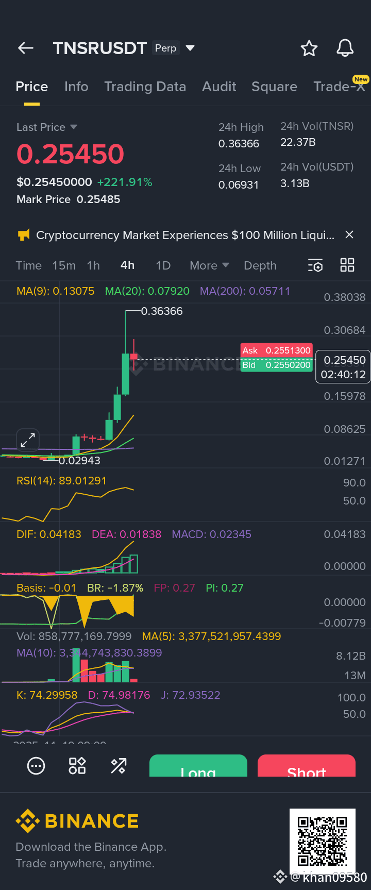
Task: Tap the MA(20) indicator value
Action: 147,291
